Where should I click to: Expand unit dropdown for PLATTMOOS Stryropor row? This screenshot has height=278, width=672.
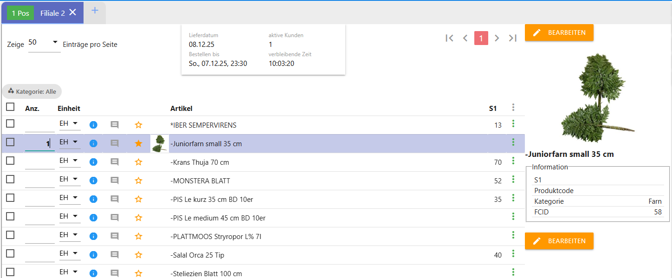tap(69, 235)
